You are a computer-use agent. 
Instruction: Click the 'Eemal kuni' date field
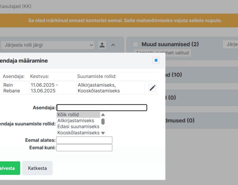(x=84, y=148)
